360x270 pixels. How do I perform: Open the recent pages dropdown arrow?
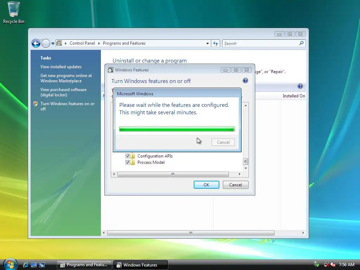53,43
